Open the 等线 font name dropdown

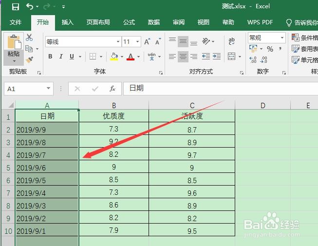pos(118,42)
